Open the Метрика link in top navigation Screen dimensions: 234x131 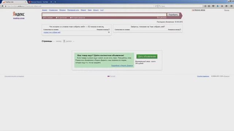[x=63, y=10]
